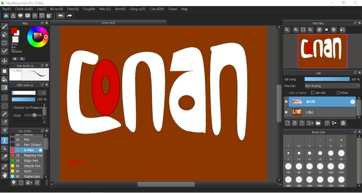Screen dimensions: 362x193
Task: Select the Dot/Shape drawing tool
Action: pyautogui.click(x=4, y=43)
